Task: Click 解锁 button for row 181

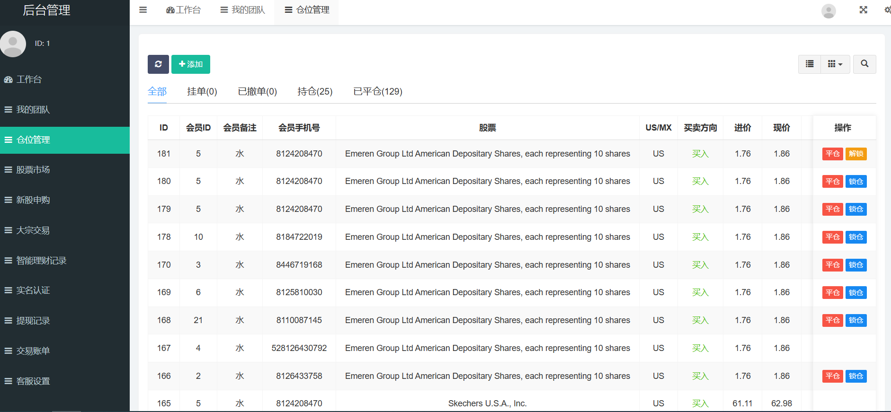Action: 856,154
